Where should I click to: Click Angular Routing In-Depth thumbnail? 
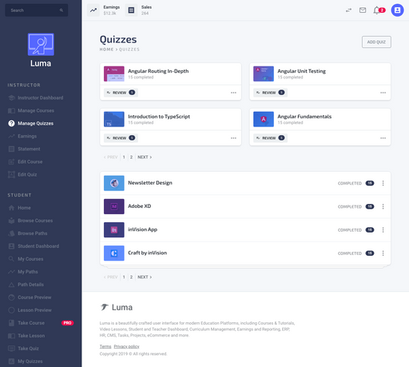tap(114, 74)
